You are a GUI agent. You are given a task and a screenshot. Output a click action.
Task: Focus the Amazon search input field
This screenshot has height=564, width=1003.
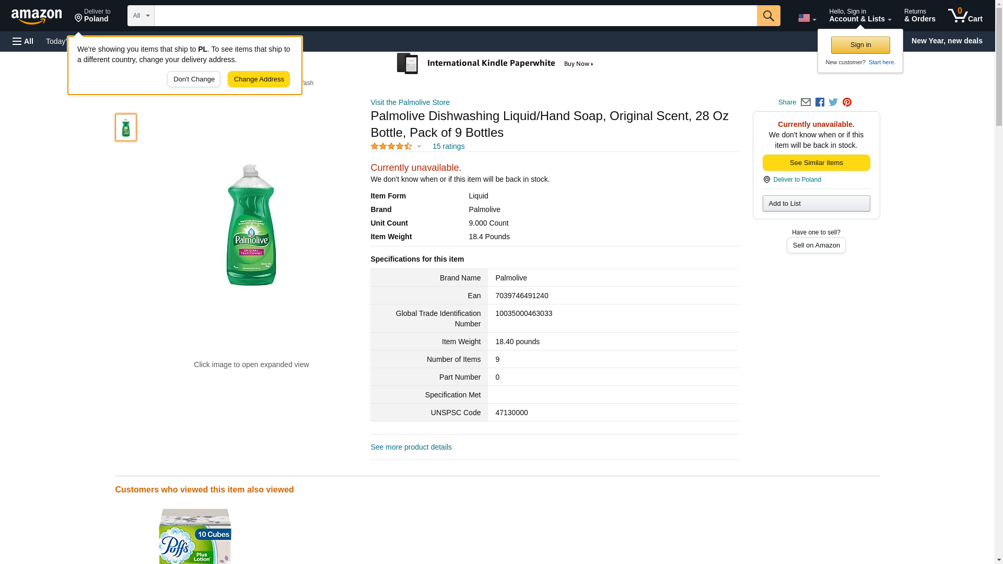pyautogui.click(x=454, y=16)
